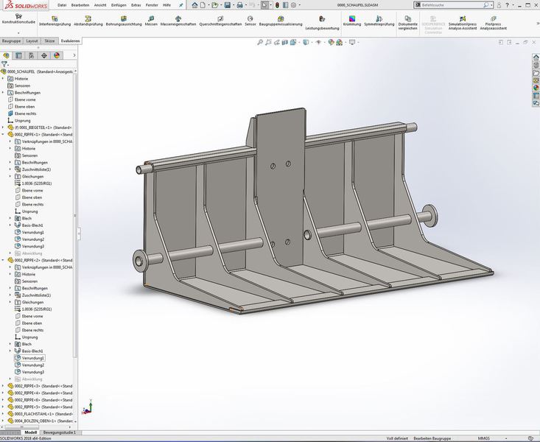The width and height of the screenshot is (540, 442).
Task: Run the Interferenzprüfung tool
Action: (x=55, y=21)
